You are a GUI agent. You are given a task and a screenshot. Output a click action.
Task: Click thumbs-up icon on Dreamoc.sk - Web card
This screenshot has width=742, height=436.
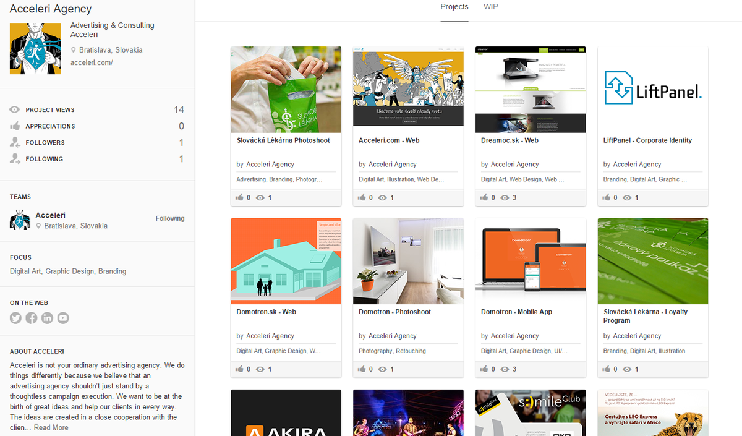484,198
